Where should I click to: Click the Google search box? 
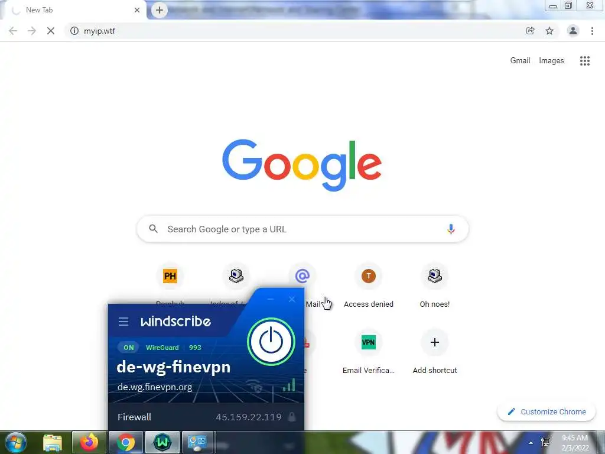click(x=303, y=229)
